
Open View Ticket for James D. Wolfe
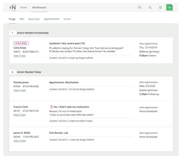coord(19,141)
